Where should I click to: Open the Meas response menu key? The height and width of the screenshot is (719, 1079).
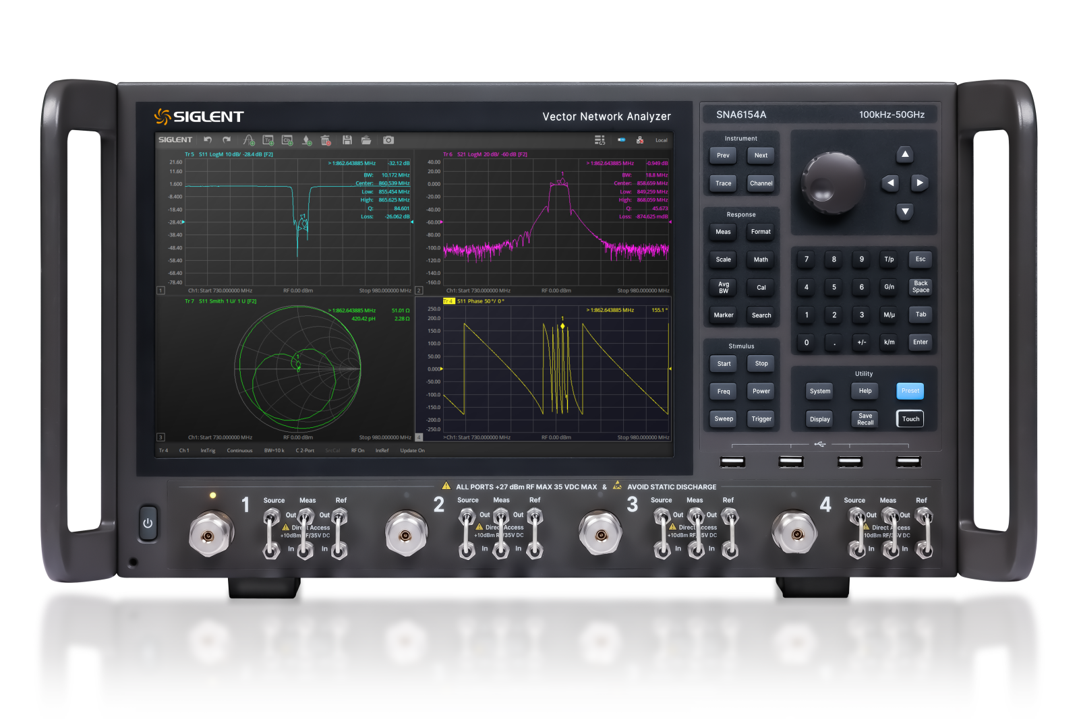point(723,232)
